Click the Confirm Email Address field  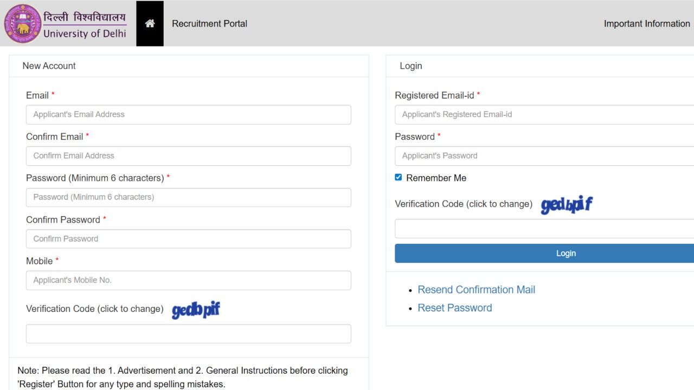pos(188,156)
